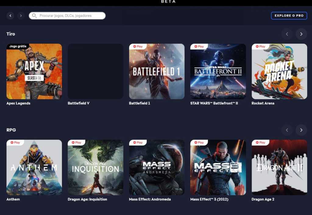312x215 pixels.
Task: Click the Play badge on Anthem
Action: [15, 142]
